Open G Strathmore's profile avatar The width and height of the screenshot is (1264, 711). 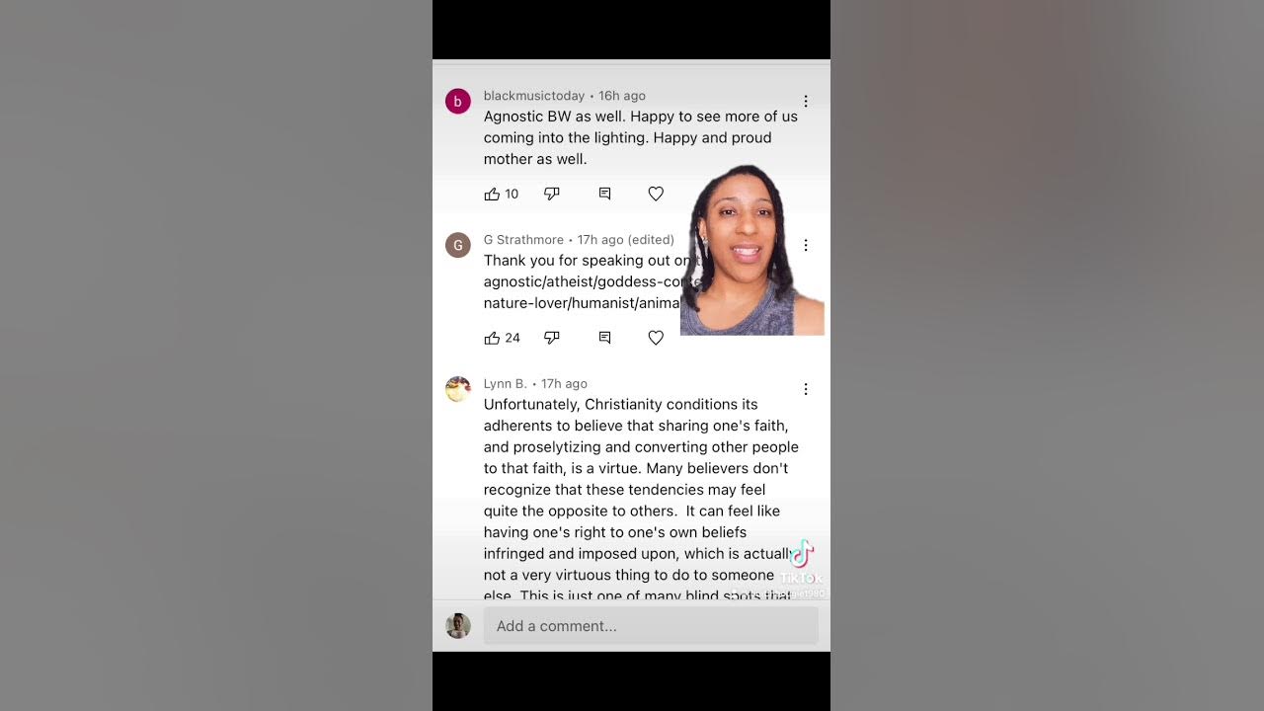[458, 245]
